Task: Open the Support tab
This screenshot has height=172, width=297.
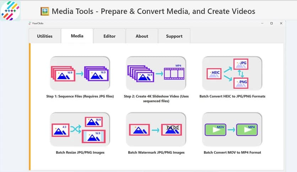Action: click(x=174, y=36)
